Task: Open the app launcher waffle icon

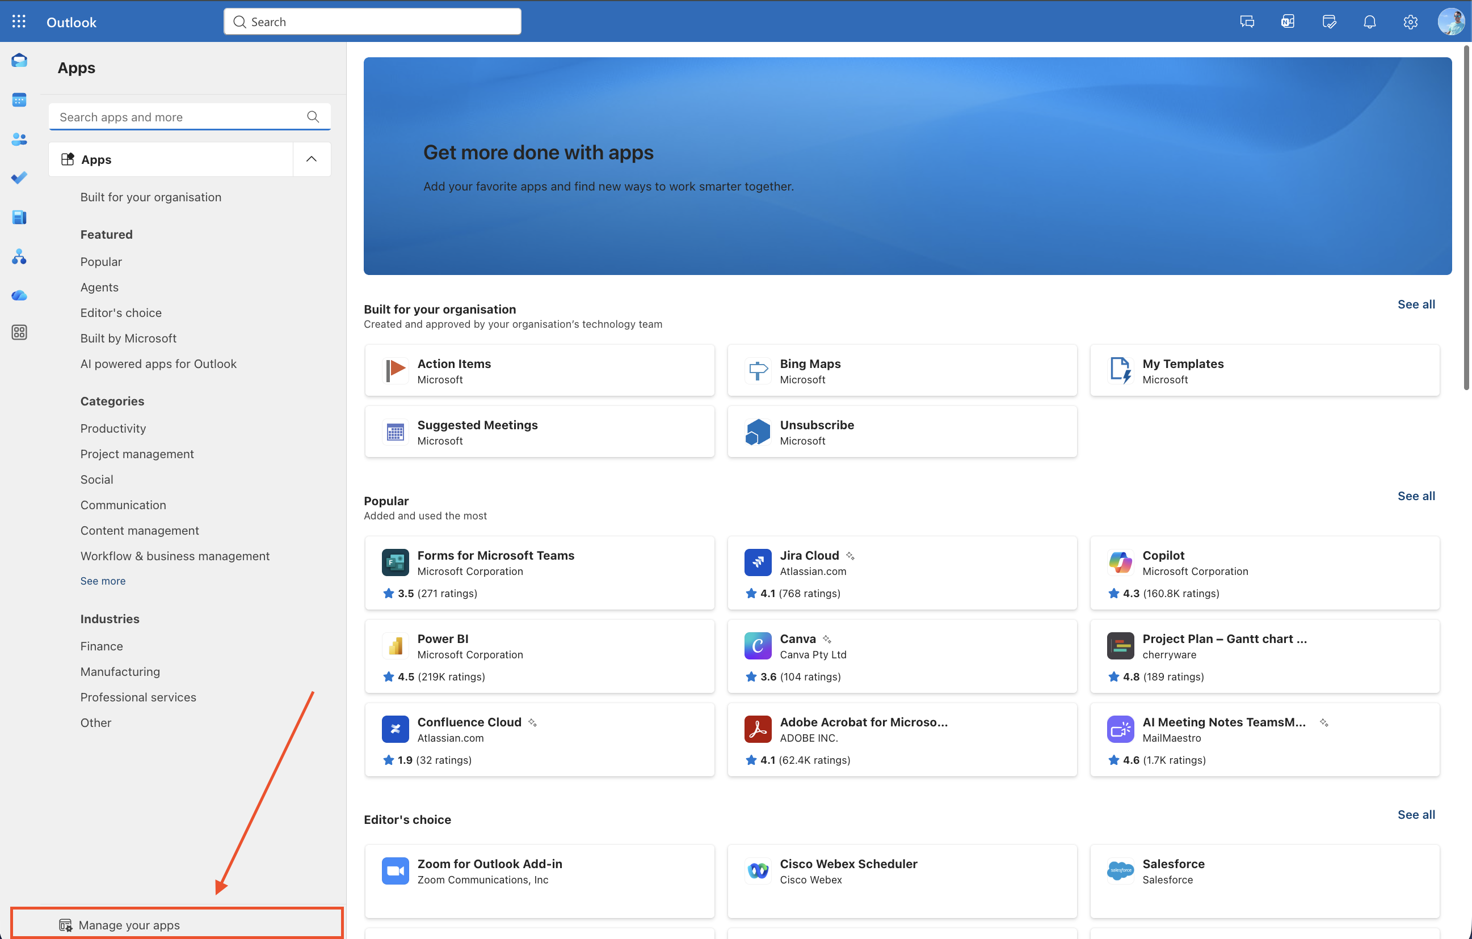Action: point(19,22)
